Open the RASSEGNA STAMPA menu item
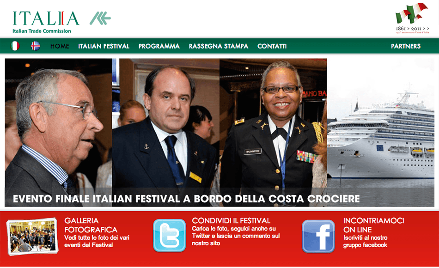439x268 pixels. coord(219,46)
